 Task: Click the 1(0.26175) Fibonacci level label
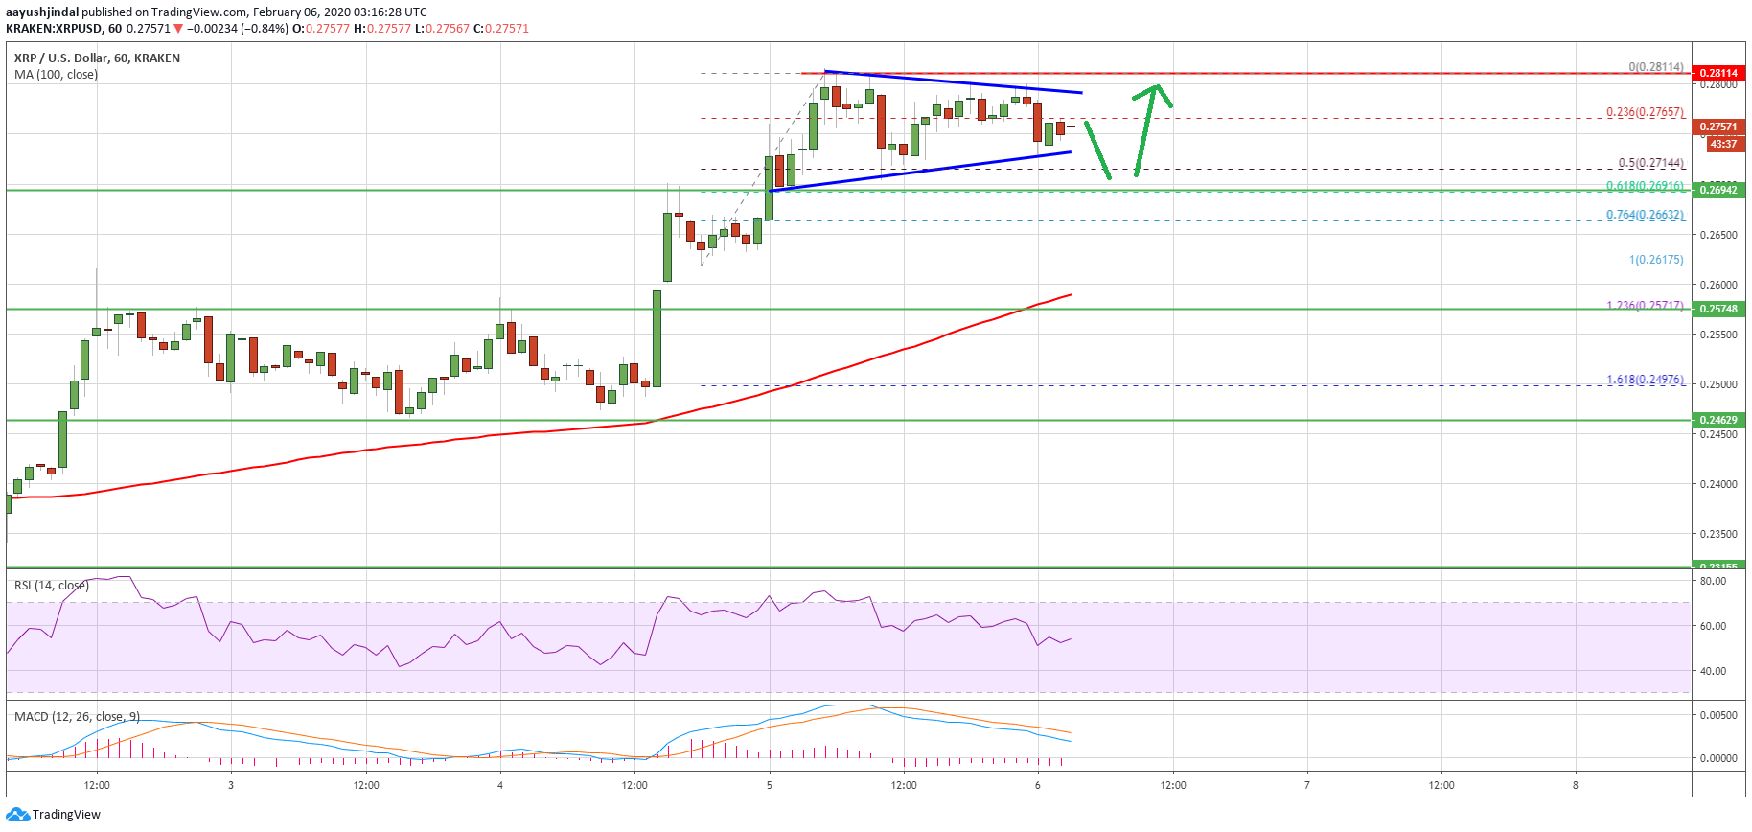click(x=1657, y=260)
